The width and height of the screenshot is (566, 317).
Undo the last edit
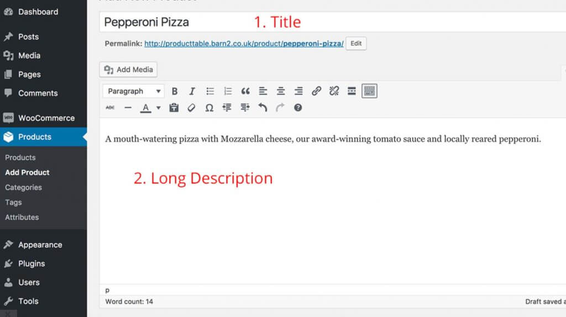coord(263,108)
